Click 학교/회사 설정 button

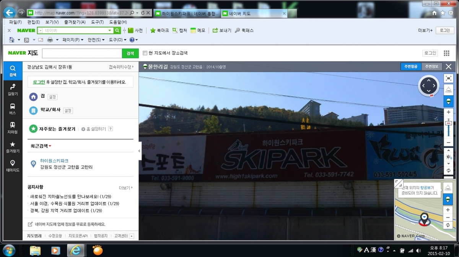[x=68, y=111]
